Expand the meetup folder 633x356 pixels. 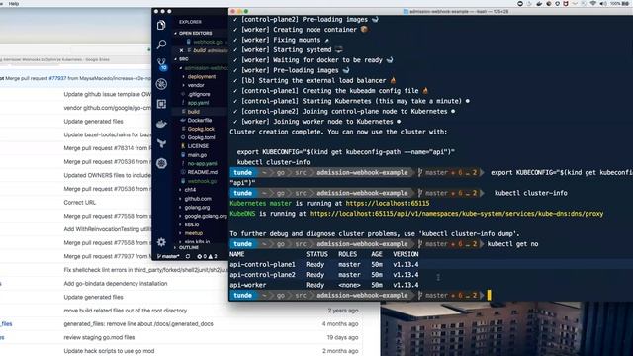coord(194,233)
